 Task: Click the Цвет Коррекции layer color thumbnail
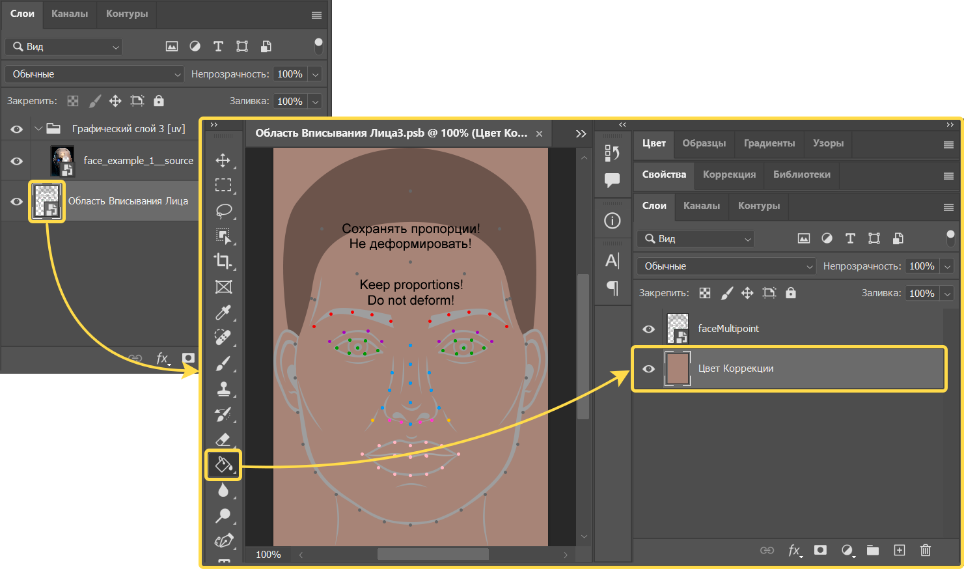point(678,368)
